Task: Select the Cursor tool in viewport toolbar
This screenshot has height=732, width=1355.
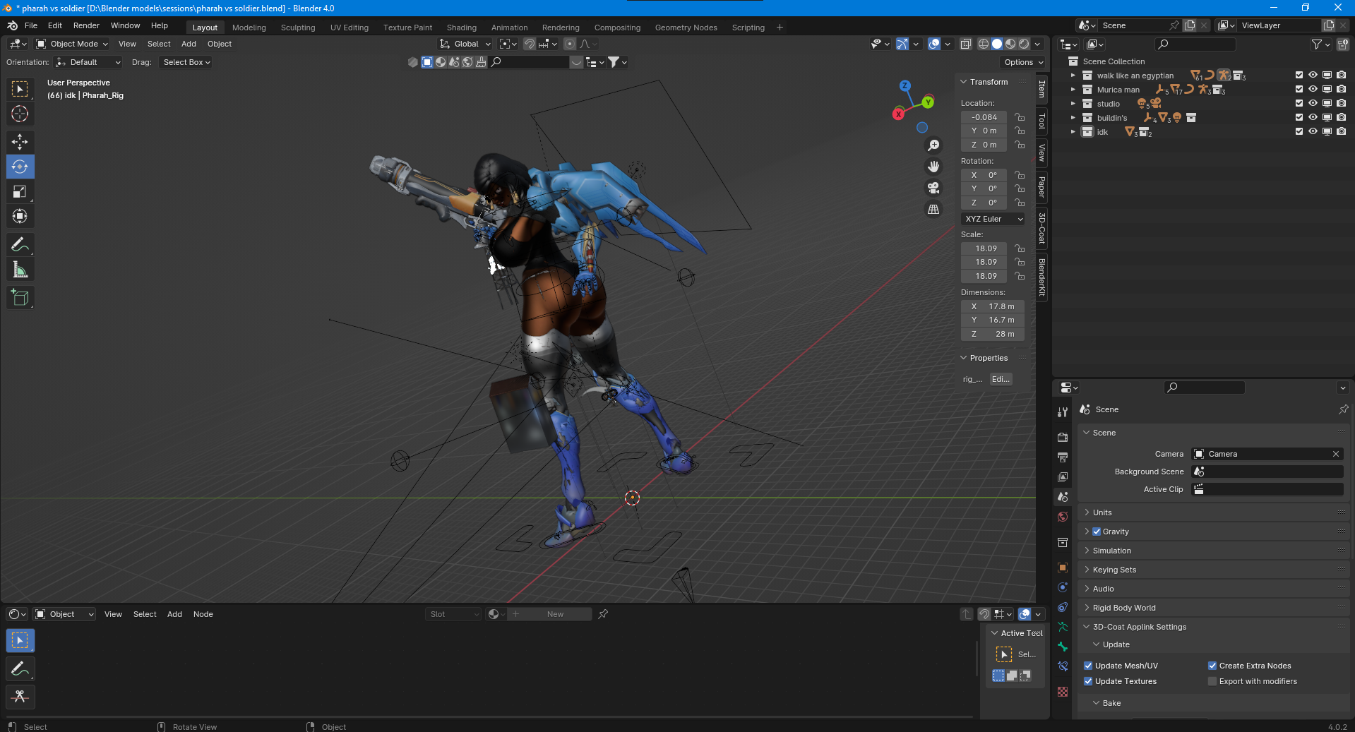Action: pos(20,114)
